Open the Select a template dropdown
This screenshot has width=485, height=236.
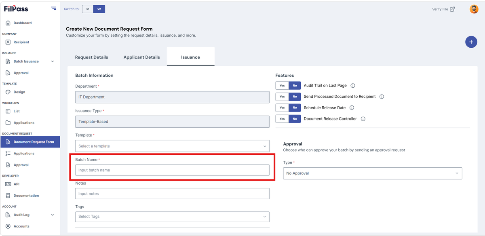[172, 146]
